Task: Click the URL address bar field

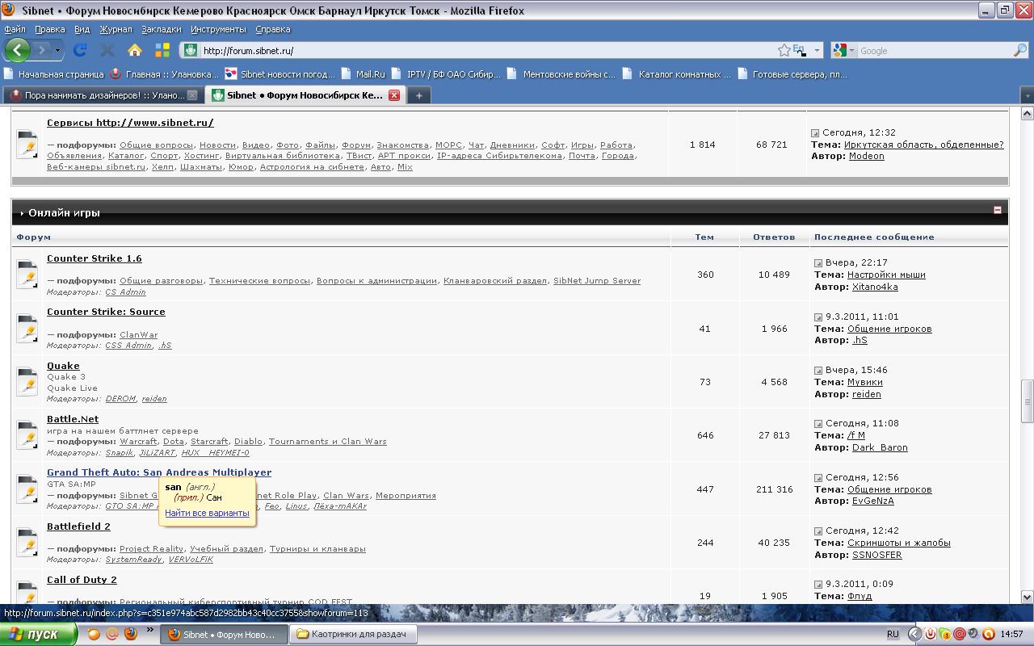Action: click(485, 50)
